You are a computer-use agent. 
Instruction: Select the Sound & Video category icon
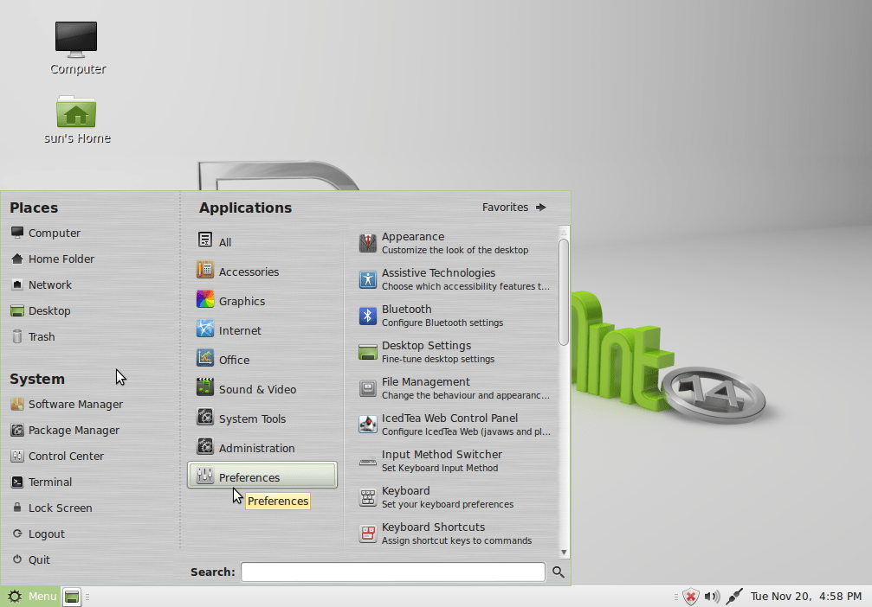point(205,387)
